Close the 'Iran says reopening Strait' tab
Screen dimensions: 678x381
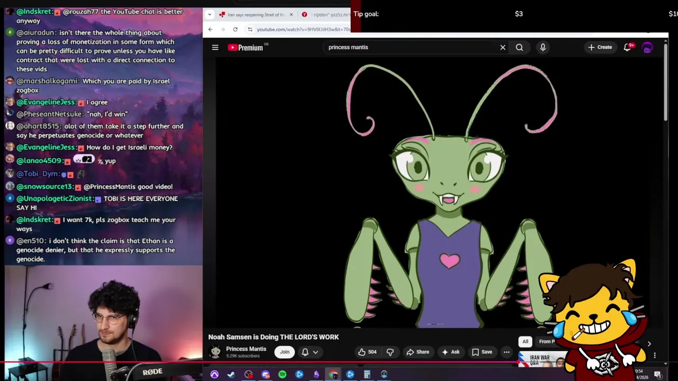pyautogui.click(x=291, y=14)
